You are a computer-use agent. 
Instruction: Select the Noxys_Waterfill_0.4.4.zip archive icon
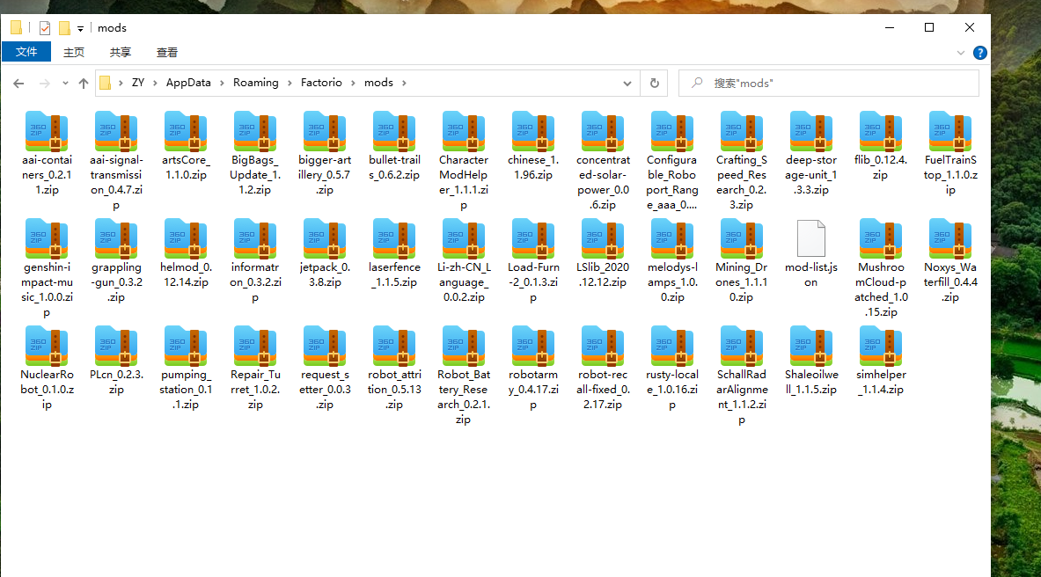click(x=950, y=239)
